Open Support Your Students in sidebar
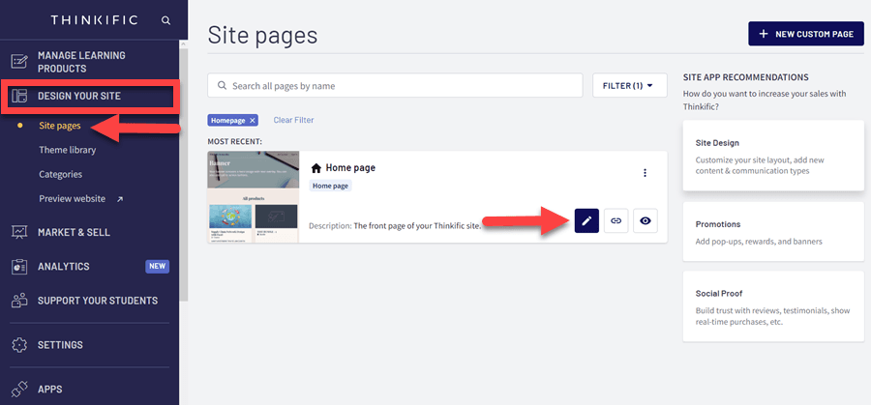Screen dimensions: 871x405 [97, 301]
